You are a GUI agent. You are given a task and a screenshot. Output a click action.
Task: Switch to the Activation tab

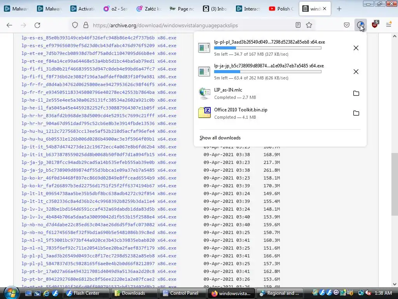tap(82, 9)
